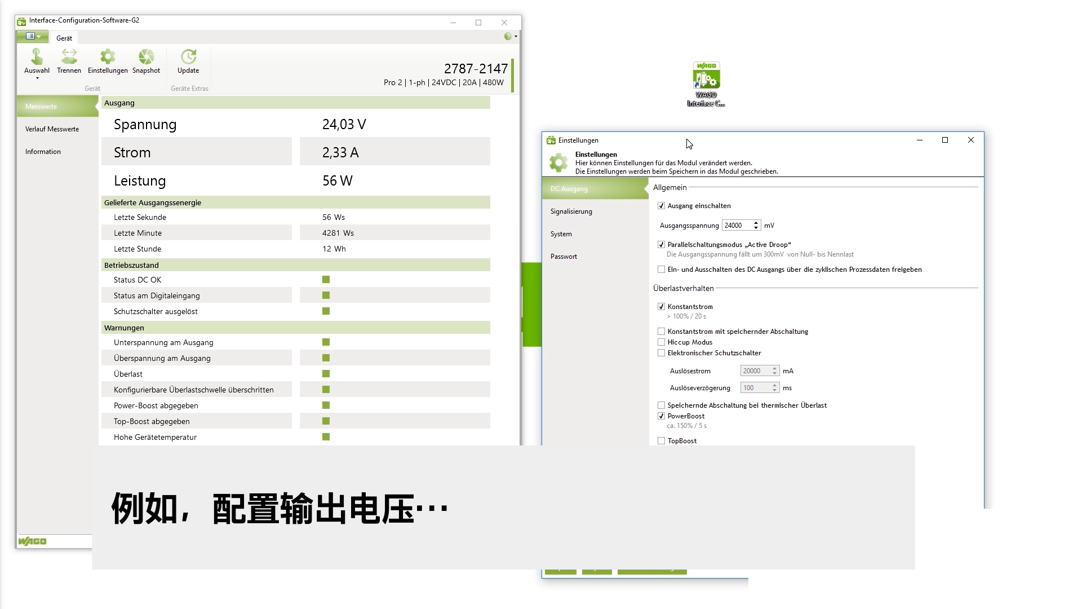Expand the Auswahl dropdown arrow
1082x609 pixels.
(x=37, y=78)
